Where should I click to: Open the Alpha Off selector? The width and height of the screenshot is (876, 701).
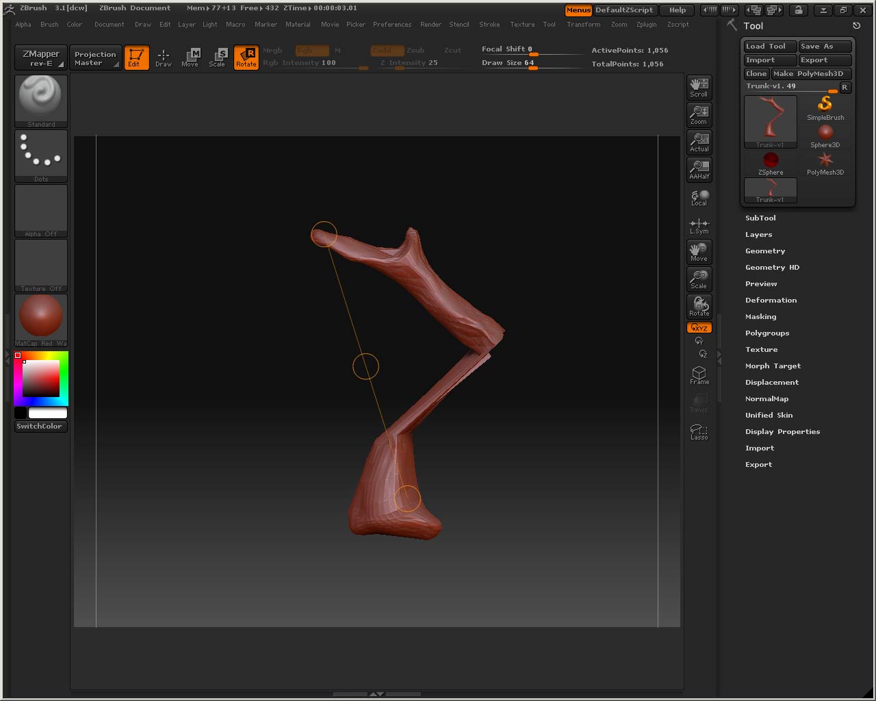pyautogui.click(x=41, y=211)
